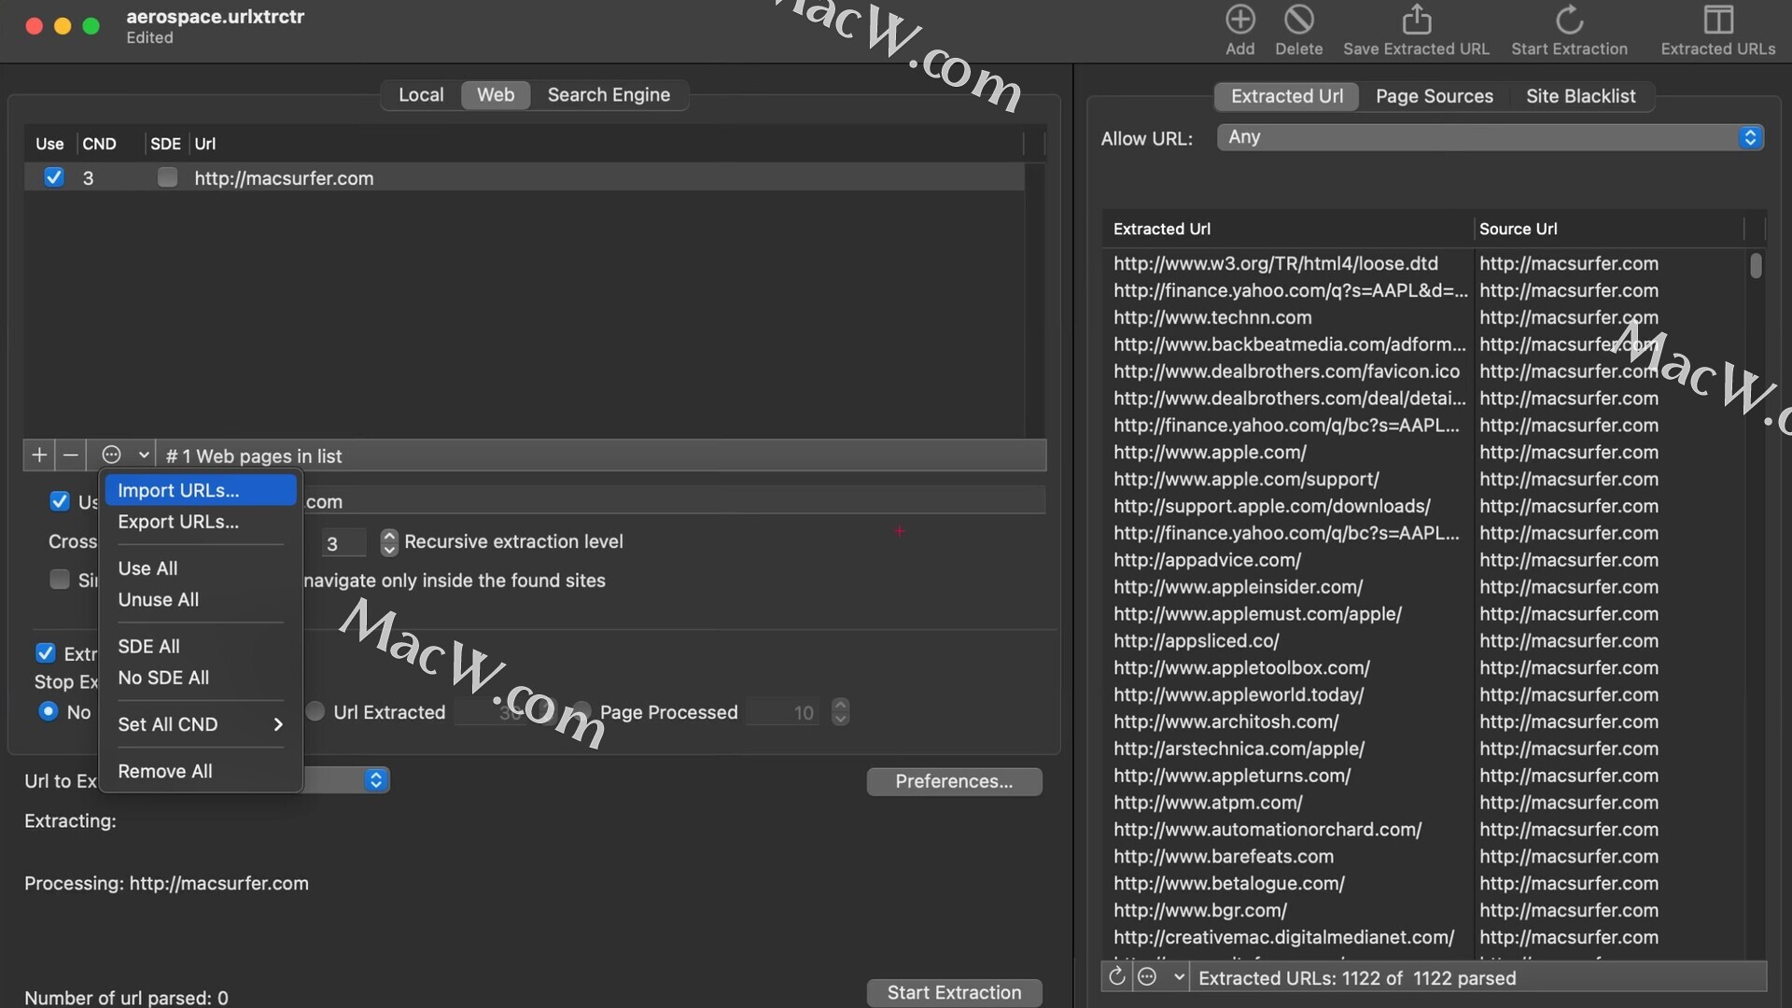Choose No SDE All menu item
Image resolution: width=1792 pixels, height=1008 pixels.
point(200,678)
